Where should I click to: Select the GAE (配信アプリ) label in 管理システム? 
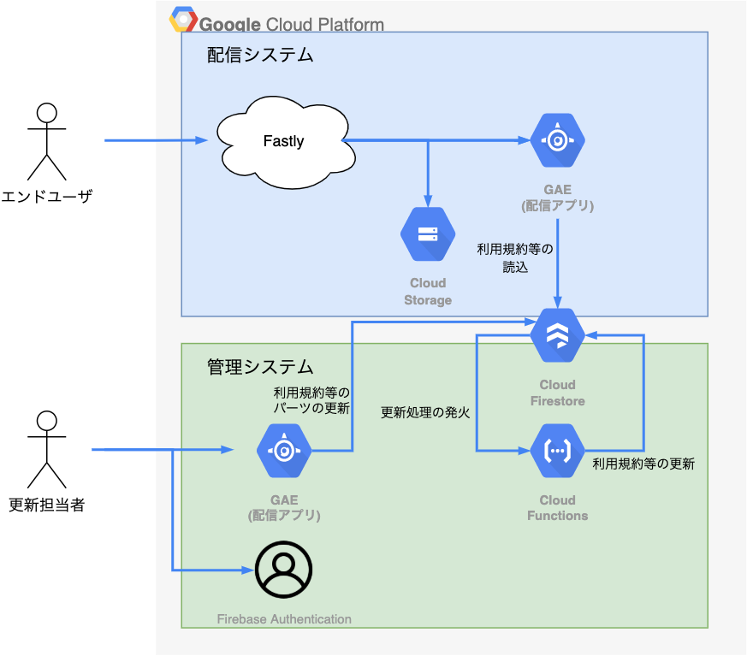coord(284,507)
